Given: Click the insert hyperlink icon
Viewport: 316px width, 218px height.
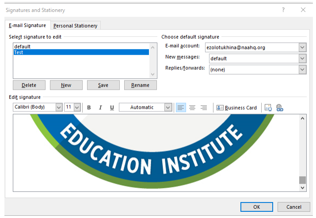Looking at the screenshot, I should click(279, 108).
